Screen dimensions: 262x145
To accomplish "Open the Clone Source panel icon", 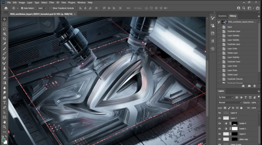I will (213, 26).
